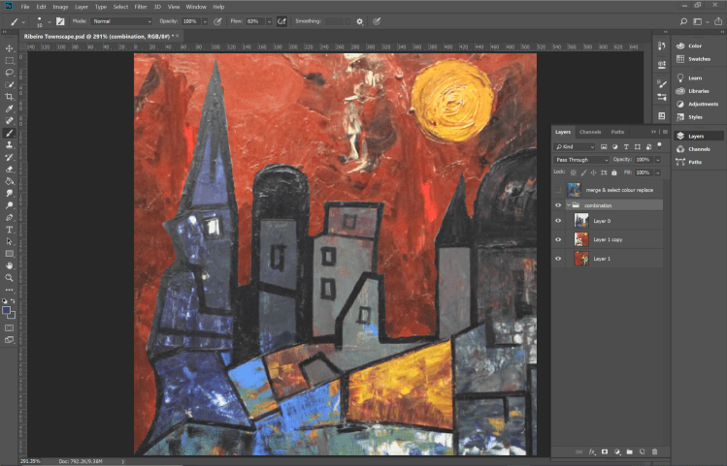Select the Eraser tool
Screen dimensions: 727x466
pos(10,170)
